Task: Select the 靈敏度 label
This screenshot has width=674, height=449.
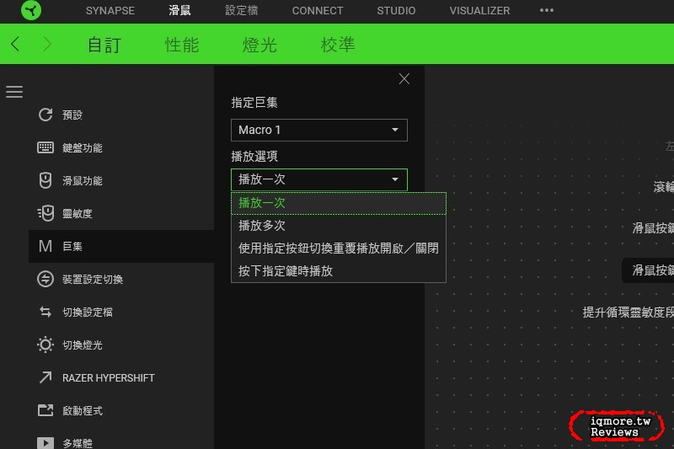Action: 78,213
